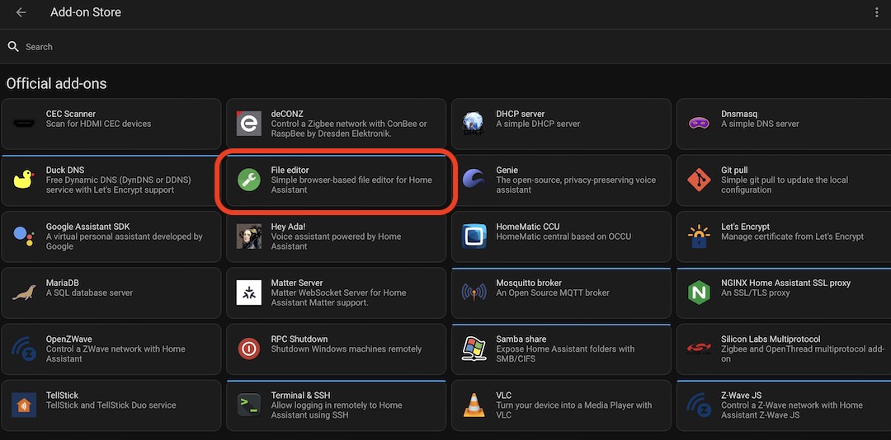
Task: Click 'Allow logging in remotely' SSH description
Action: [x=337, y=410]
